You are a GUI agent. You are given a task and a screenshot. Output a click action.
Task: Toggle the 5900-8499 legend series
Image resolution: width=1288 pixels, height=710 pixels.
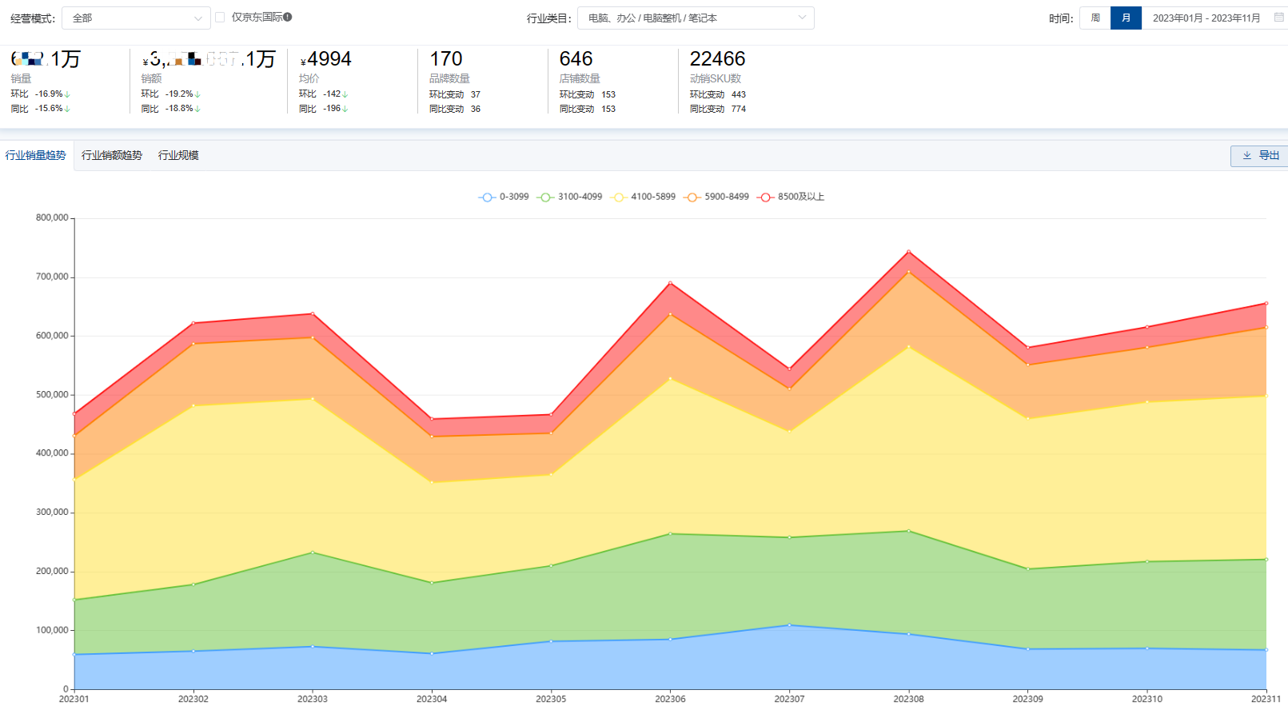coord(716,197)
